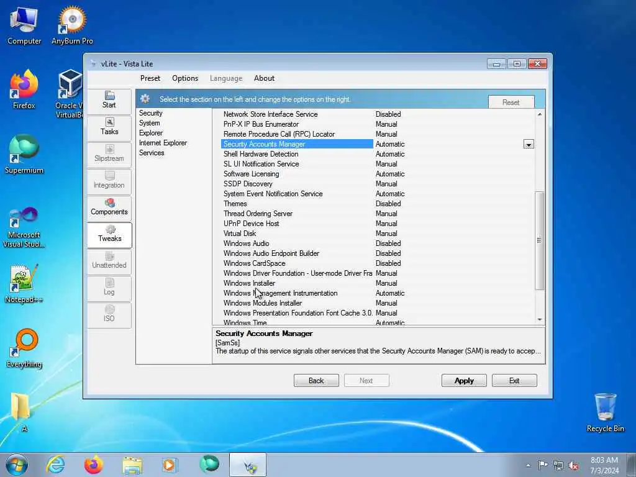Click the Slipstream sidebar item
The width and height of the screenshot is (636, 477).
pyautogui.click(x=109, y=154)
